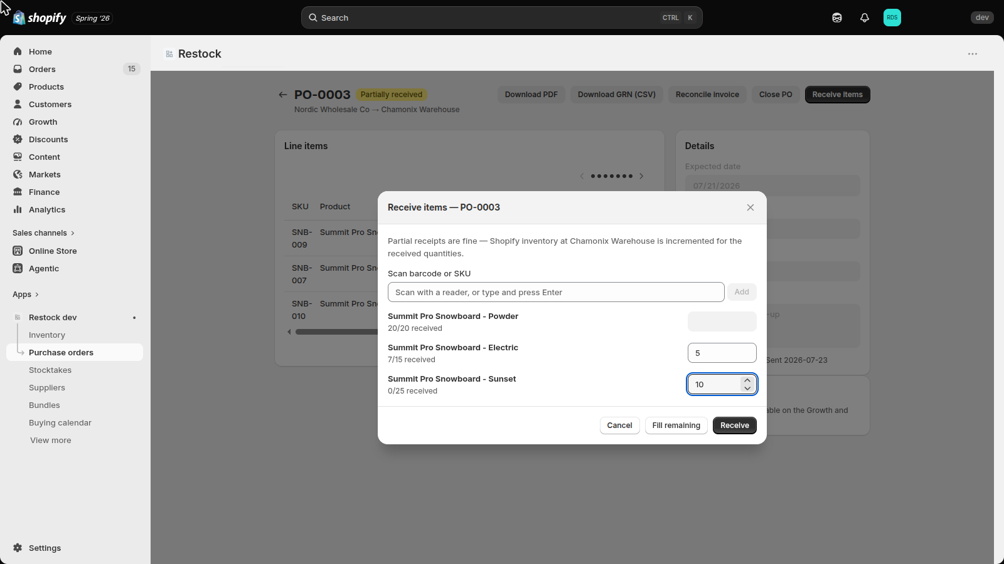
Task: Click the top Search bar
Action: click(x=502, y=18)
